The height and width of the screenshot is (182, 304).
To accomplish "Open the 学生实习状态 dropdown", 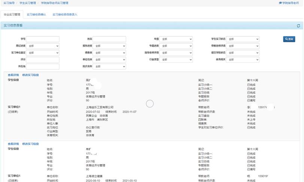I will click(243, 39).
